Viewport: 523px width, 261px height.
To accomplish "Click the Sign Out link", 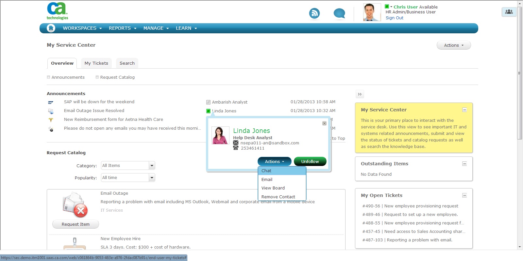I will click(394, 18).
